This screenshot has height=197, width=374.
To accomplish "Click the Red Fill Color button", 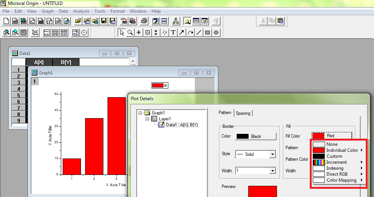I will point(331,136).
